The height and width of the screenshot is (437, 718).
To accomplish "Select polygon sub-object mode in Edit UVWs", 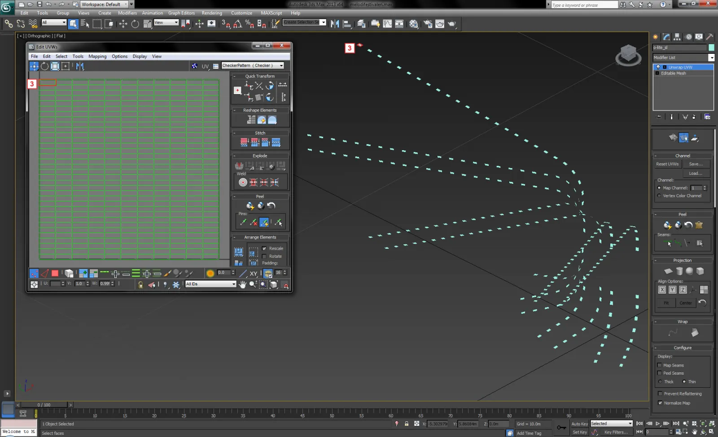I will [55, 273].
